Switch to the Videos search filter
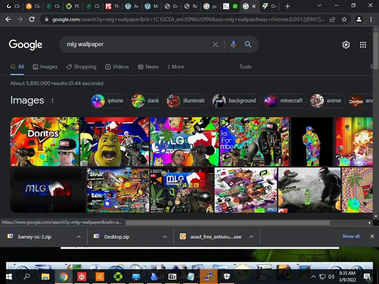 pyautogui.click(x=117, y=67)
